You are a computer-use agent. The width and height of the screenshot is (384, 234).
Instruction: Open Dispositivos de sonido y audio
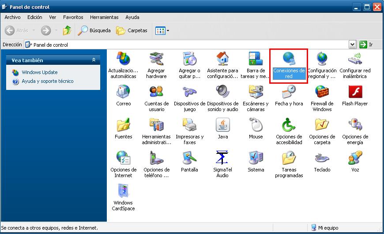(x=222, y=92)
